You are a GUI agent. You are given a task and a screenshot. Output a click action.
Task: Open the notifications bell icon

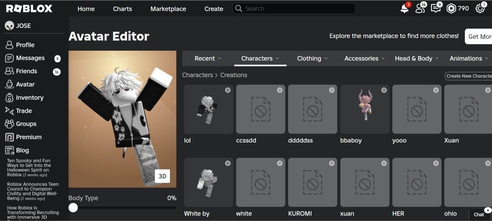pyautogui.click(x=405, y=9)
